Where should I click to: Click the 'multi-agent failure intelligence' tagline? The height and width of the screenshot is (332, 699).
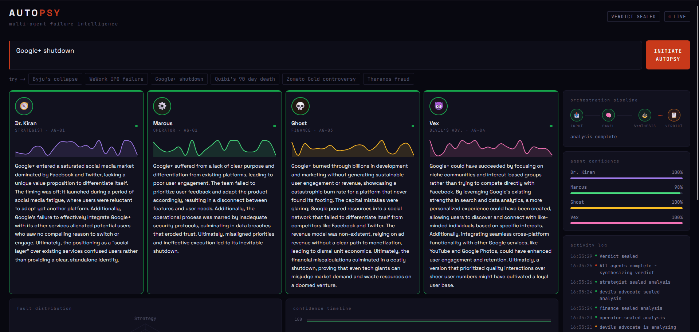click(63, 24)
